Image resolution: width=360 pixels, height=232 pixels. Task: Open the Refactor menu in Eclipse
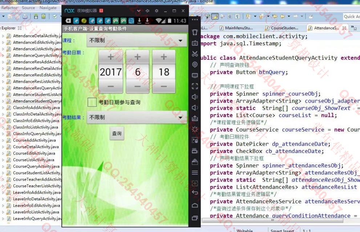coord(9,8)
